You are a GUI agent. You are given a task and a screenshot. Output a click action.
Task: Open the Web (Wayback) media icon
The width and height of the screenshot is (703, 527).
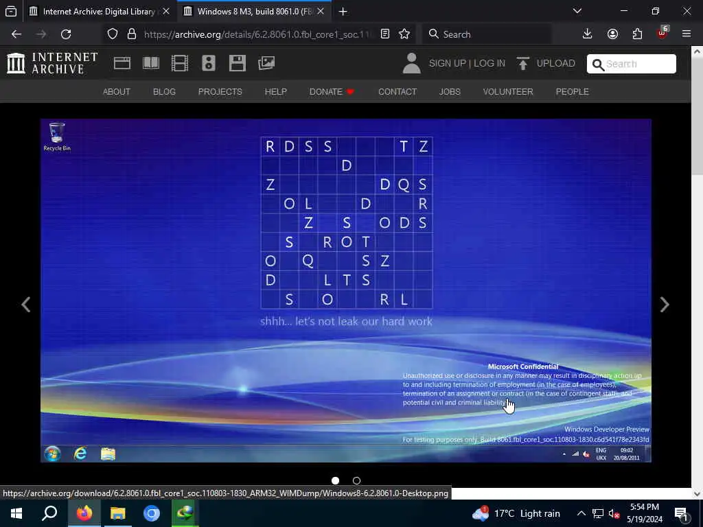pos(122,63)
